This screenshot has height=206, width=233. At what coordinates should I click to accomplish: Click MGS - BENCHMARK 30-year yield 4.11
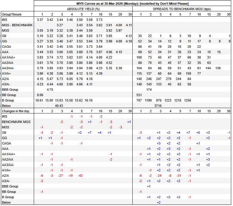[x=129, y=25]
